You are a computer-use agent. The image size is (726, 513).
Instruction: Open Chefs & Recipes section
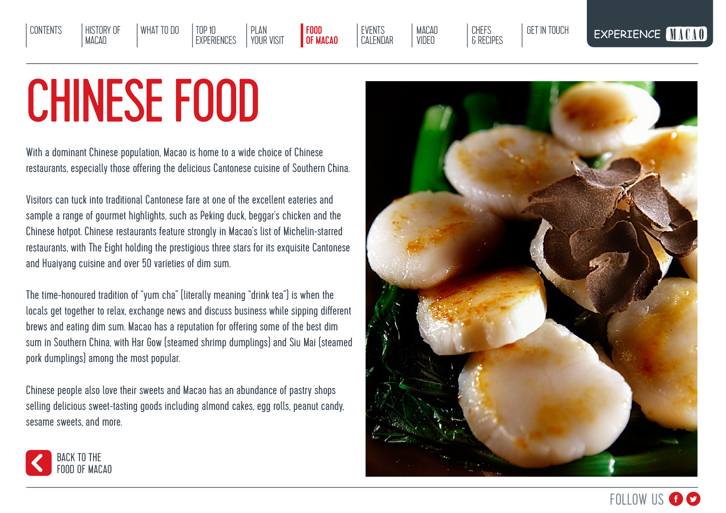487,35
